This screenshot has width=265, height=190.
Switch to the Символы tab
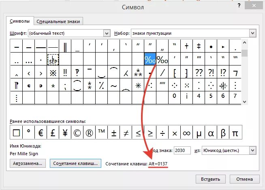(x=20, y=21)
